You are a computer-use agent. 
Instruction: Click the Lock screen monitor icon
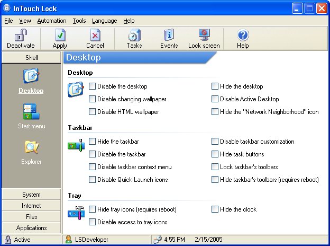coord(204,35)
